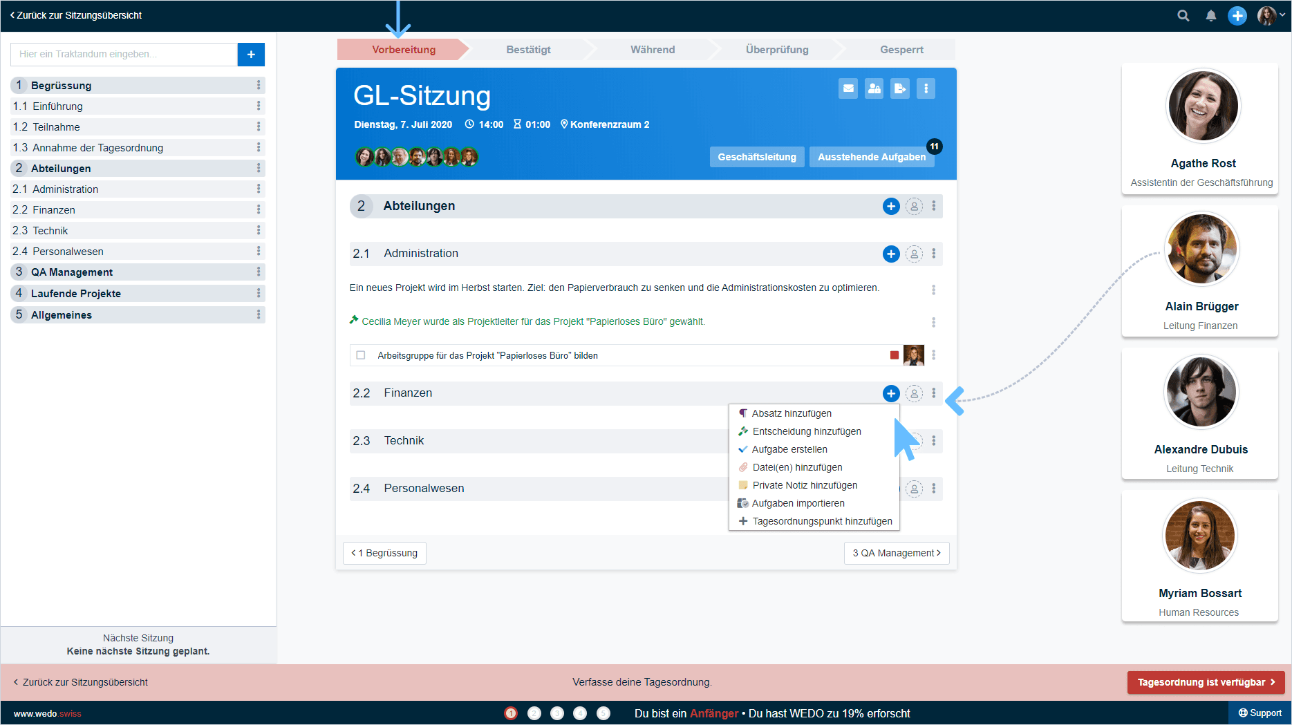The height and width of the screenshot is (725, 1292).
Task: Send meeting by email envelope icon
Action: [848, 88]
